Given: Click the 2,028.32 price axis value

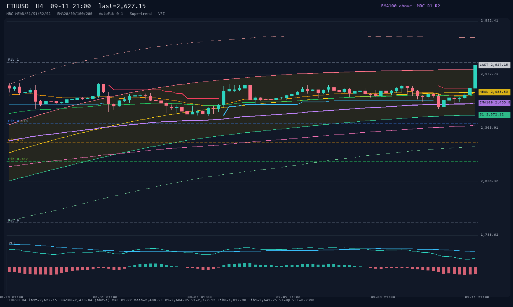Looking at the screenshot, I should coord(490,181).
